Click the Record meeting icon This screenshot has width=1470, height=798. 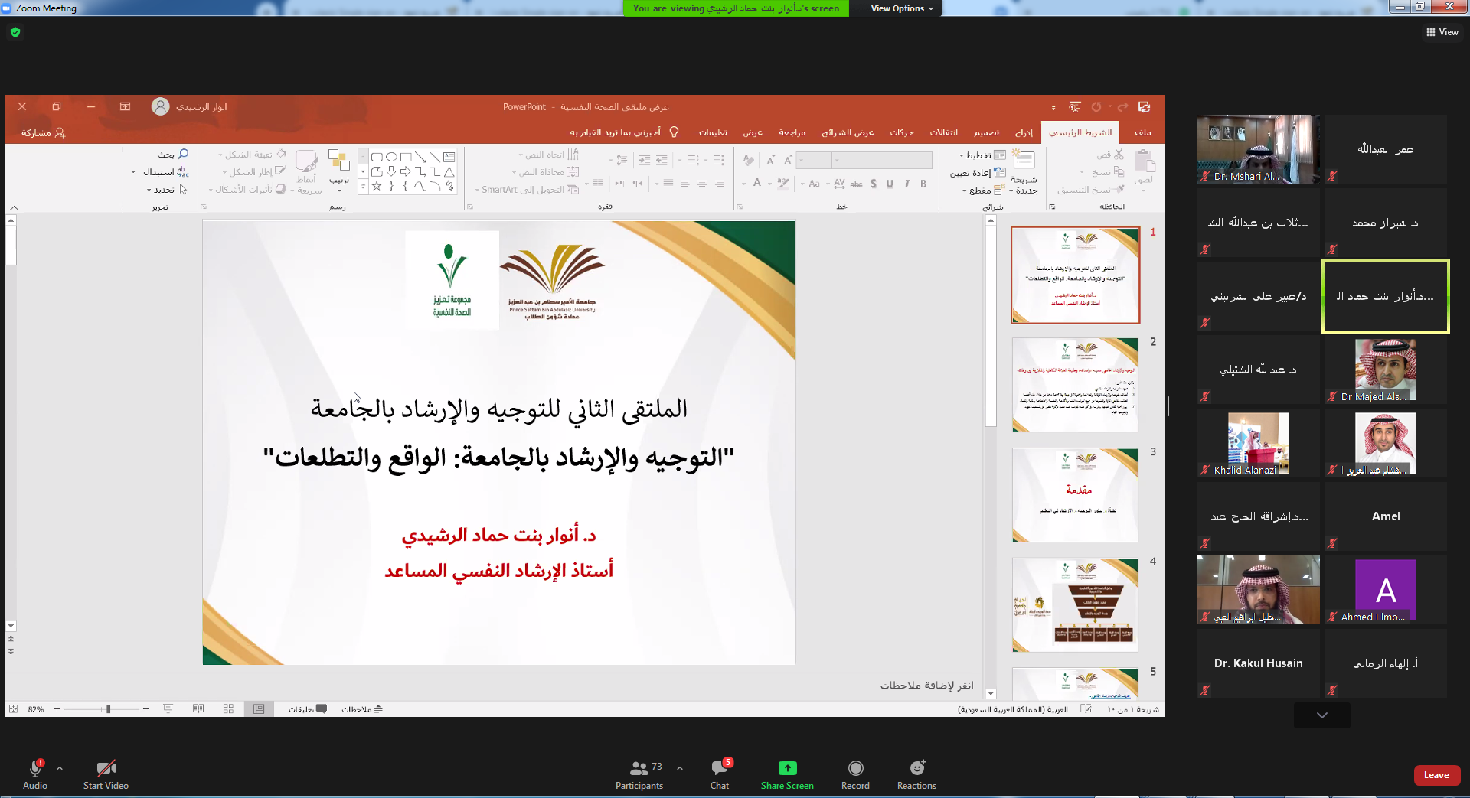point(855,768)
